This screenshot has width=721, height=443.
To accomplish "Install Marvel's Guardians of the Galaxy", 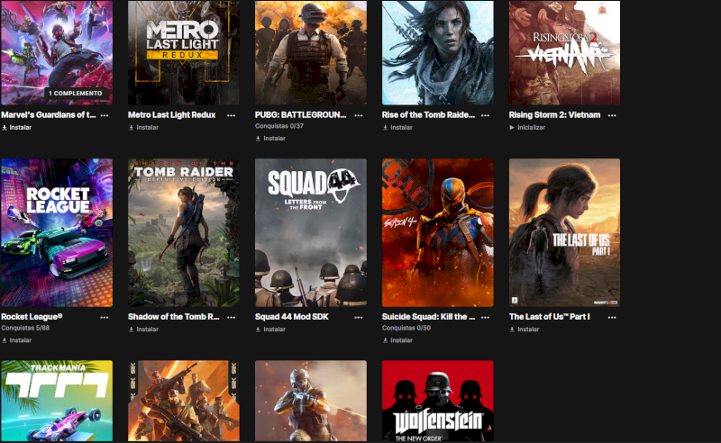I will click(16, 127).
